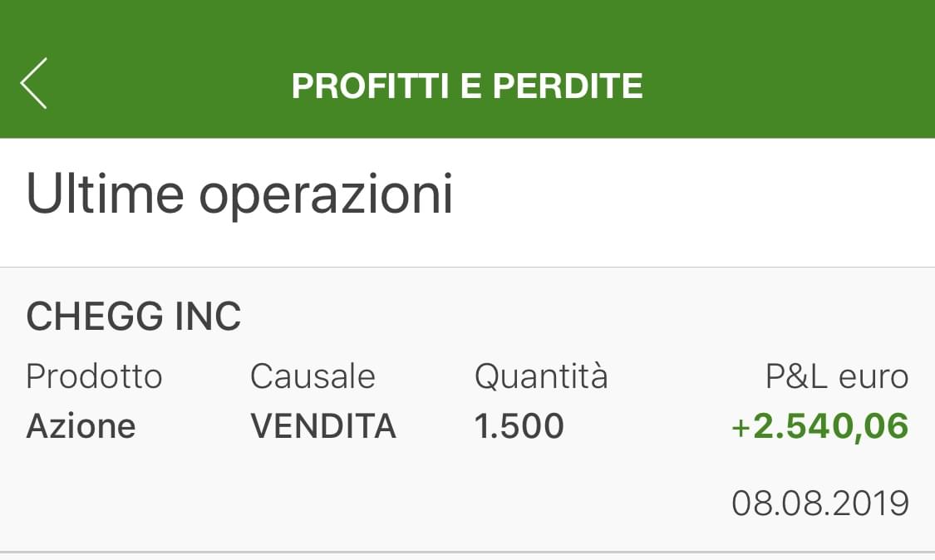The image size is (935, 560).
Task: Select the Ultime operazioni section heading
Action: [x=239, y=194]
